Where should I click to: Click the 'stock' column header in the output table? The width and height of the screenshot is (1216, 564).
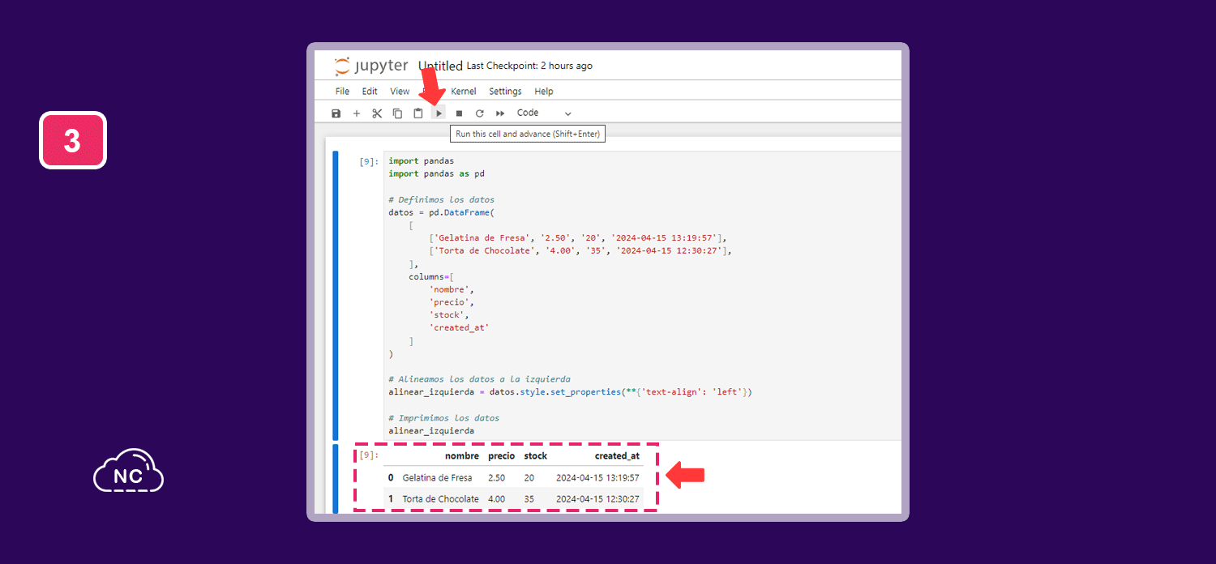[535, 456]
